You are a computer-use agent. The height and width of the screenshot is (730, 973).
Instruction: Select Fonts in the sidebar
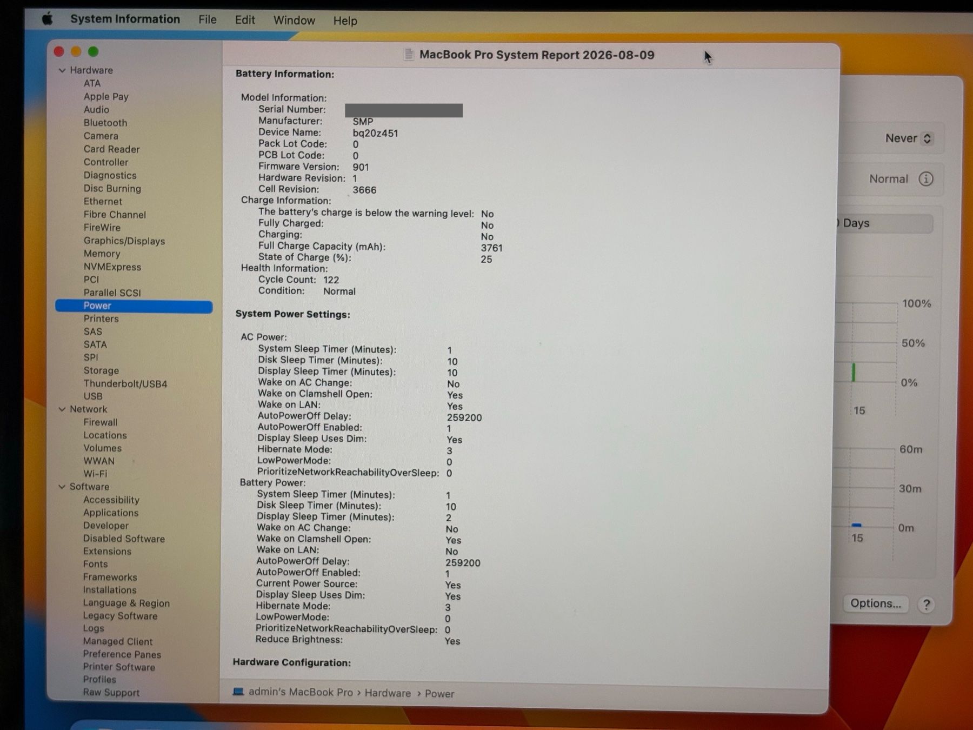pyautogui.click(x=95, y=564)
